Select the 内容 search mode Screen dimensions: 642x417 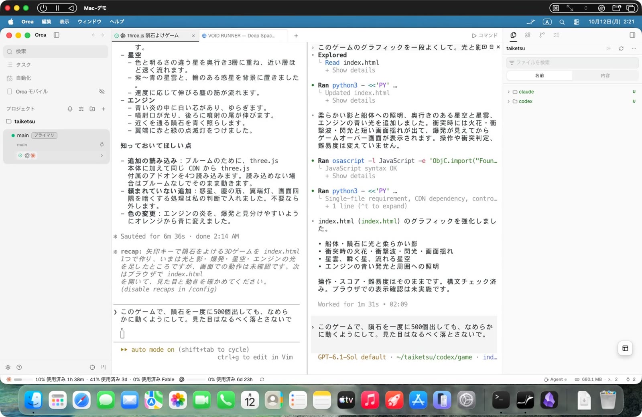click(x=605, y=75)
